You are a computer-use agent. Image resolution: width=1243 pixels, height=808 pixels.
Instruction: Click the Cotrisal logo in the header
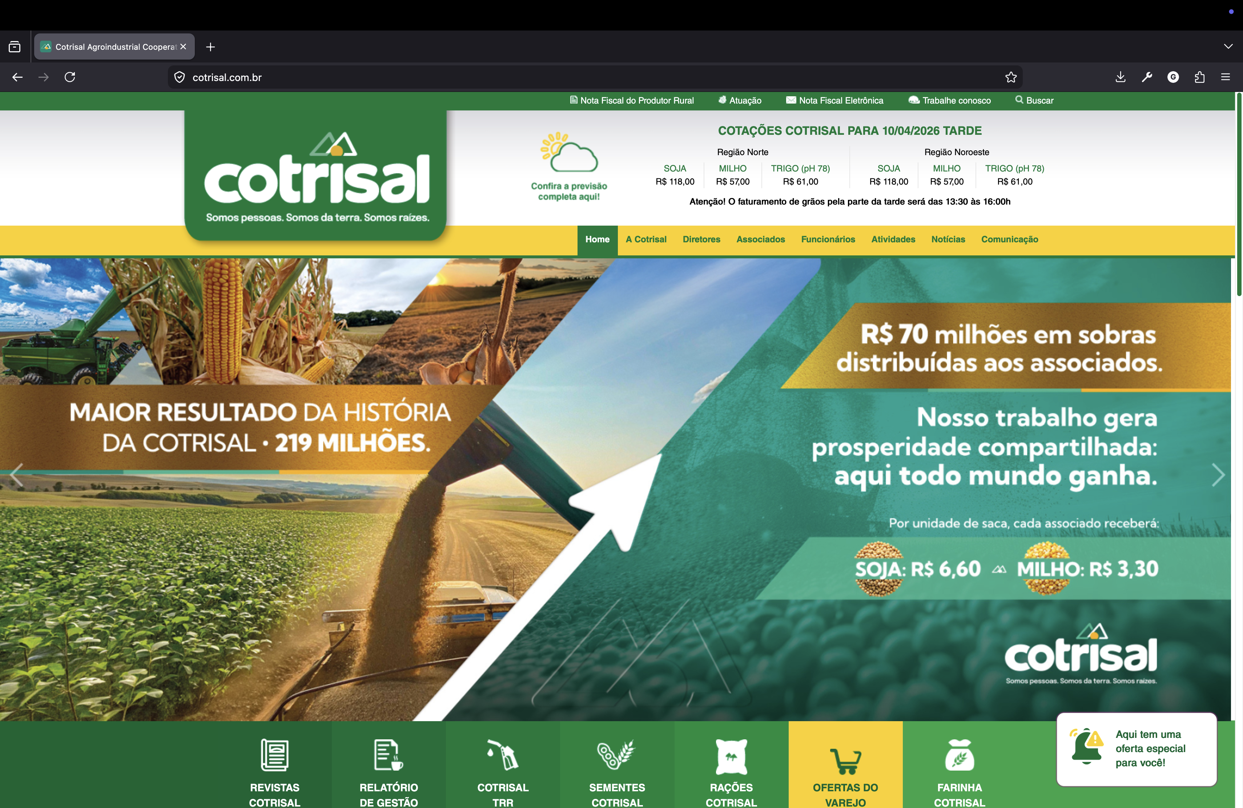point(315,175)
